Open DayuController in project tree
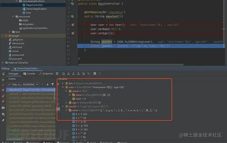This screenshot has width=227, height=143. point(34,5)
